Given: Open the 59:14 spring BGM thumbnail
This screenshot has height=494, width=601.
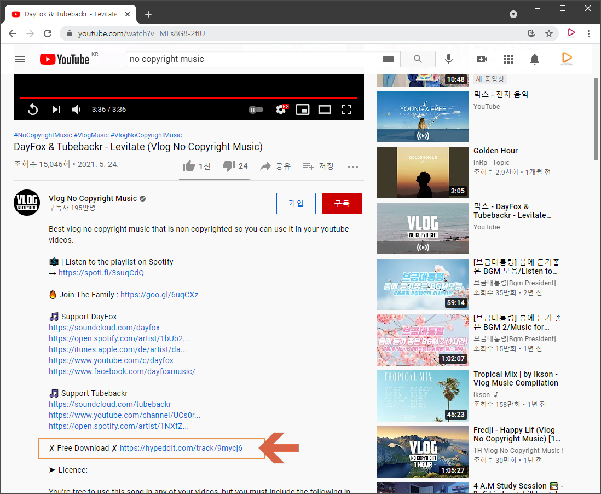Looking at the screenshot, I should point(423,284).
